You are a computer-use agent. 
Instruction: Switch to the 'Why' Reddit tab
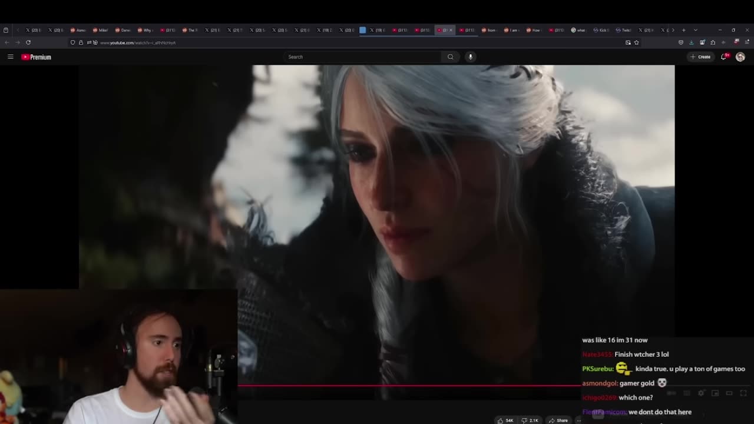[145, 30]
